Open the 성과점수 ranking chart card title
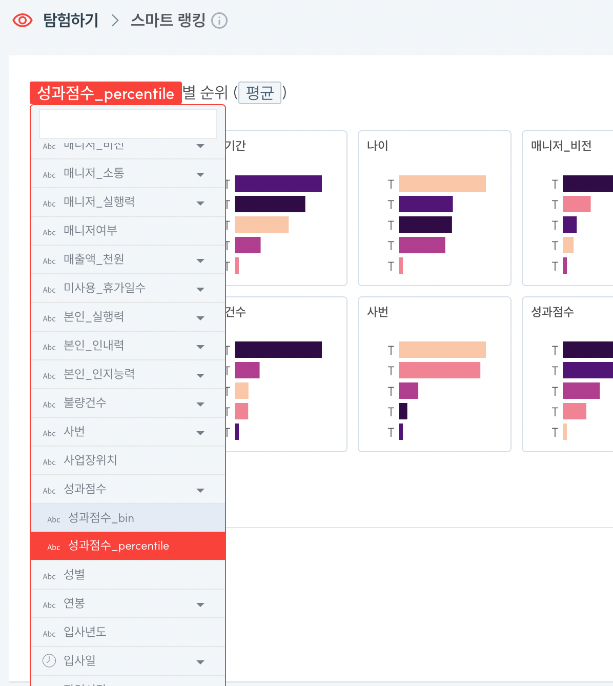 pos(553,312)
